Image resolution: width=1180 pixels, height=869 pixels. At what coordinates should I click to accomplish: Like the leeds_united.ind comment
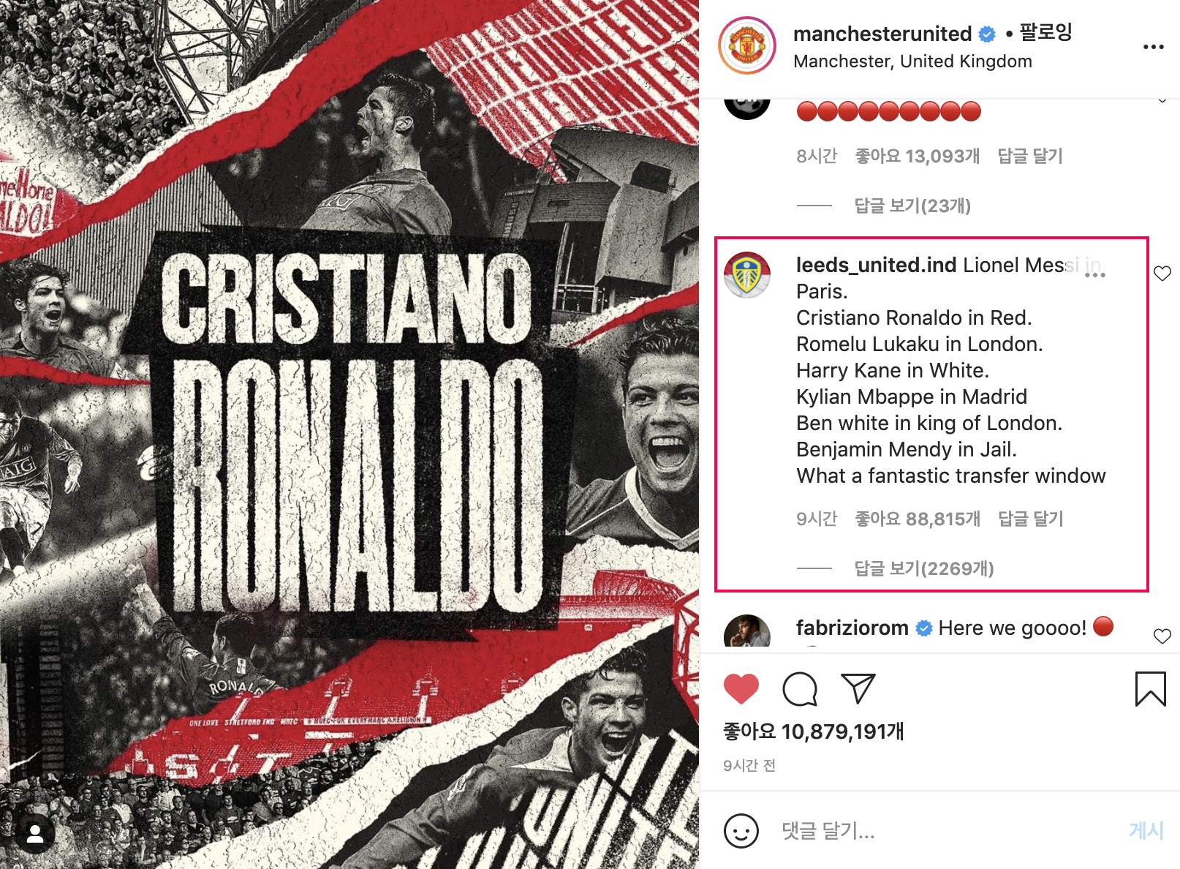pos(1162,274)
